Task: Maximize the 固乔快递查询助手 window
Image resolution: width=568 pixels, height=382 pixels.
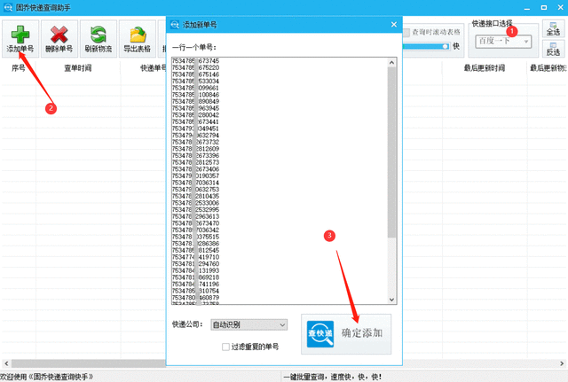Action: click(x=544, y=8)
